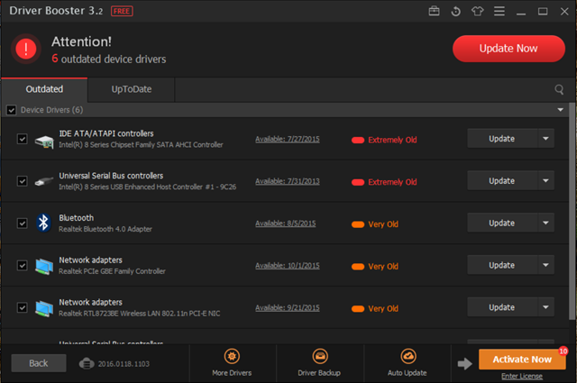The height and width of the screenshot is (383, 577).
Task: Click '6 outdated device drivers' text
Action: (x=109, y=59)
